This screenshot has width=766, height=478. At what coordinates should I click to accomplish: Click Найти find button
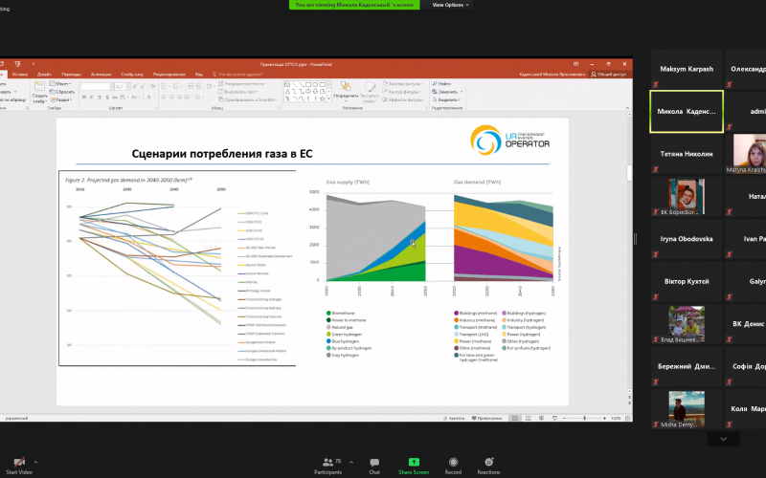[441, 84]
